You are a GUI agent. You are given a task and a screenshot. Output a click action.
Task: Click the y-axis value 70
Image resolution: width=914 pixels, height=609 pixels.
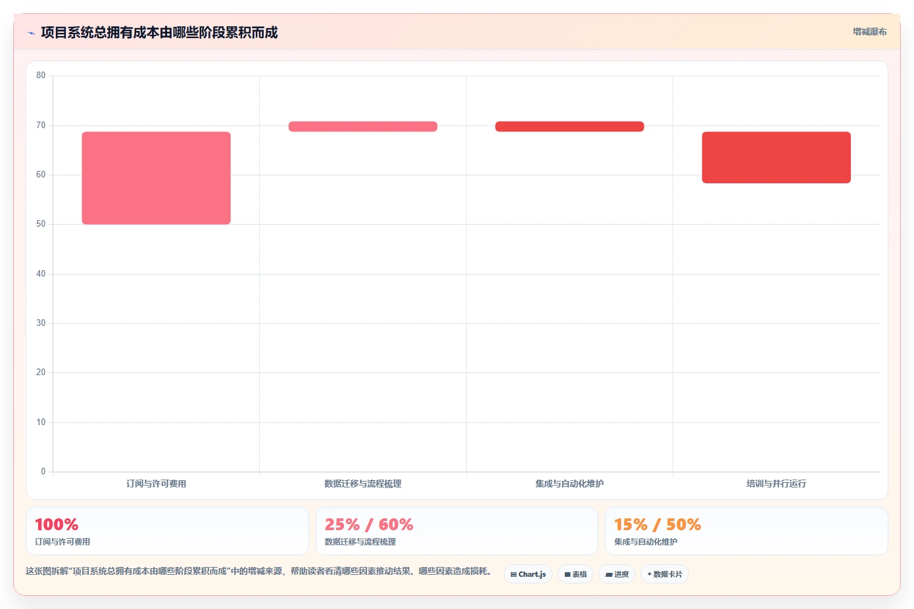[41, 125]
